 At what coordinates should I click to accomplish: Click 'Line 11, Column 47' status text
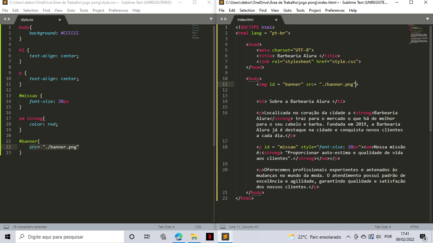tap(244, 227)
